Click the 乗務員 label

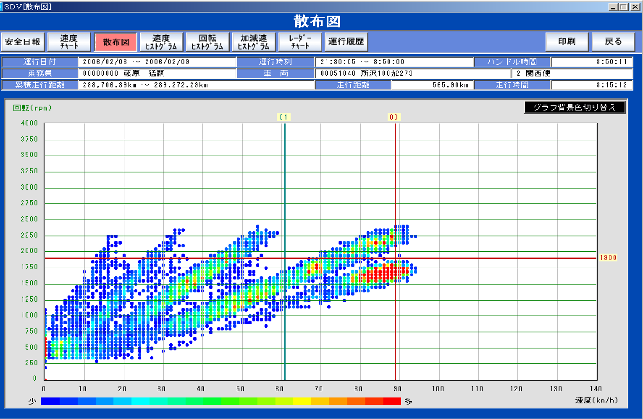tap(40, 73)
